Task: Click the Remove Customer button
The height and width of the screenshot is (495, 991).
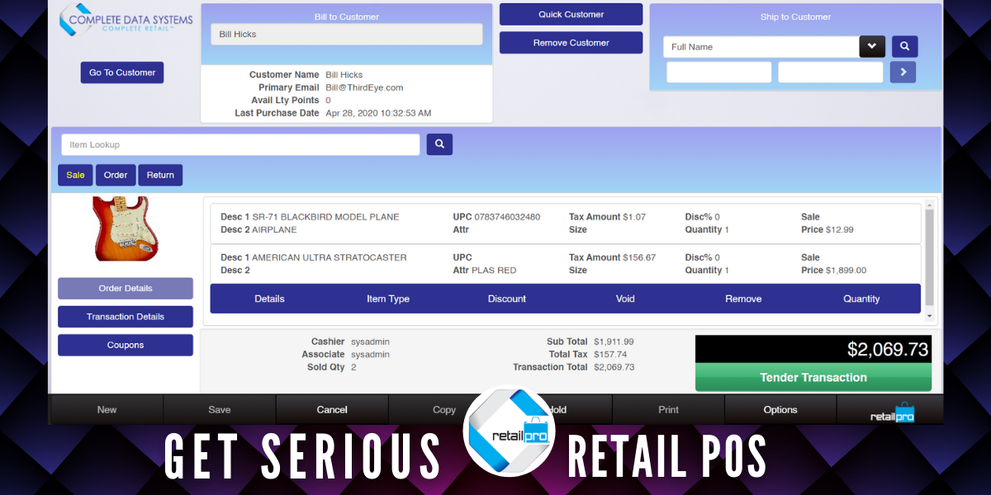Action: coord(571,43)
